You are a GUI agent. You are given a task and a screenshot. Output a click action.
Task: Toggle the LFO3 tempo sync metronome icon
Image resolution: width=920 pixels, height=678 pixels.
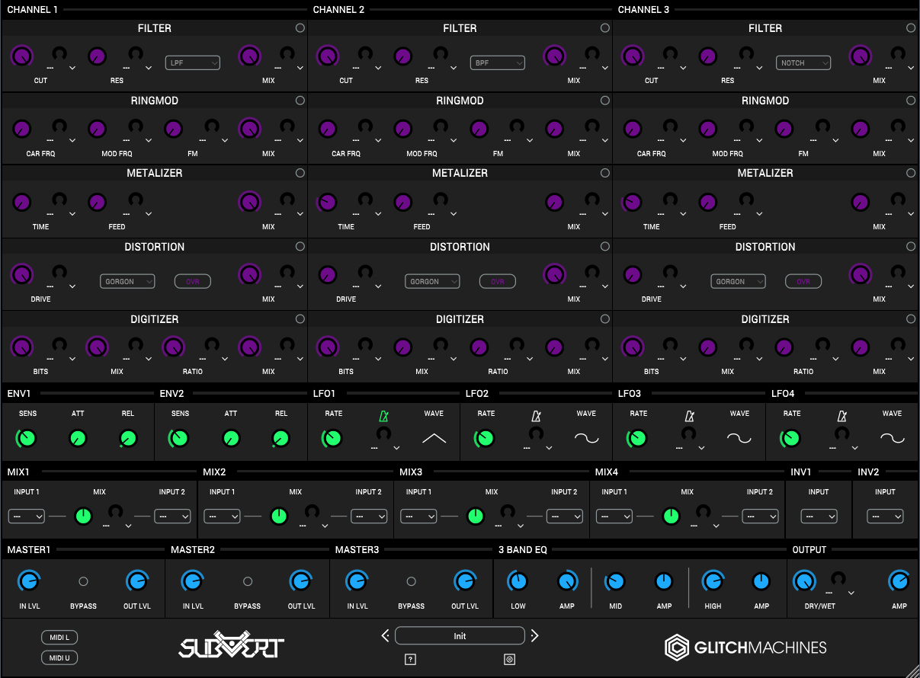coord(690,417)
